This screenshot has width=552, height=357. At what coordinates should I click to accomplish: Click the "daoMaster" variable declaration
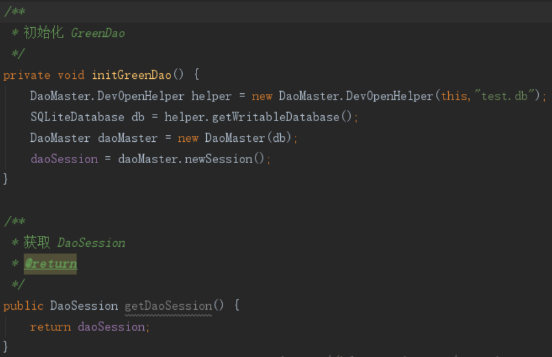point(127,138)
